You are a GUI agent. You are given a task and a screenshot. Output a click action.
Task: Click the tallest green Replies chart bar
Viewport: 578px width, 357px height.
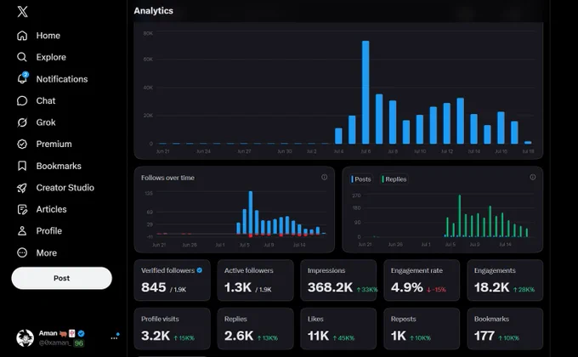459,216
